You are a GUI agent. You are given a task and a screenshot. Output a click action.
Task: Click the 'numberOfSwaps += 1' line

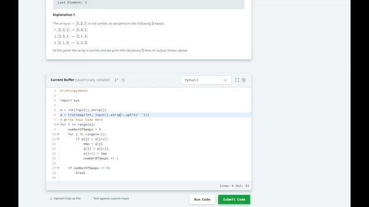coord(101,159)
